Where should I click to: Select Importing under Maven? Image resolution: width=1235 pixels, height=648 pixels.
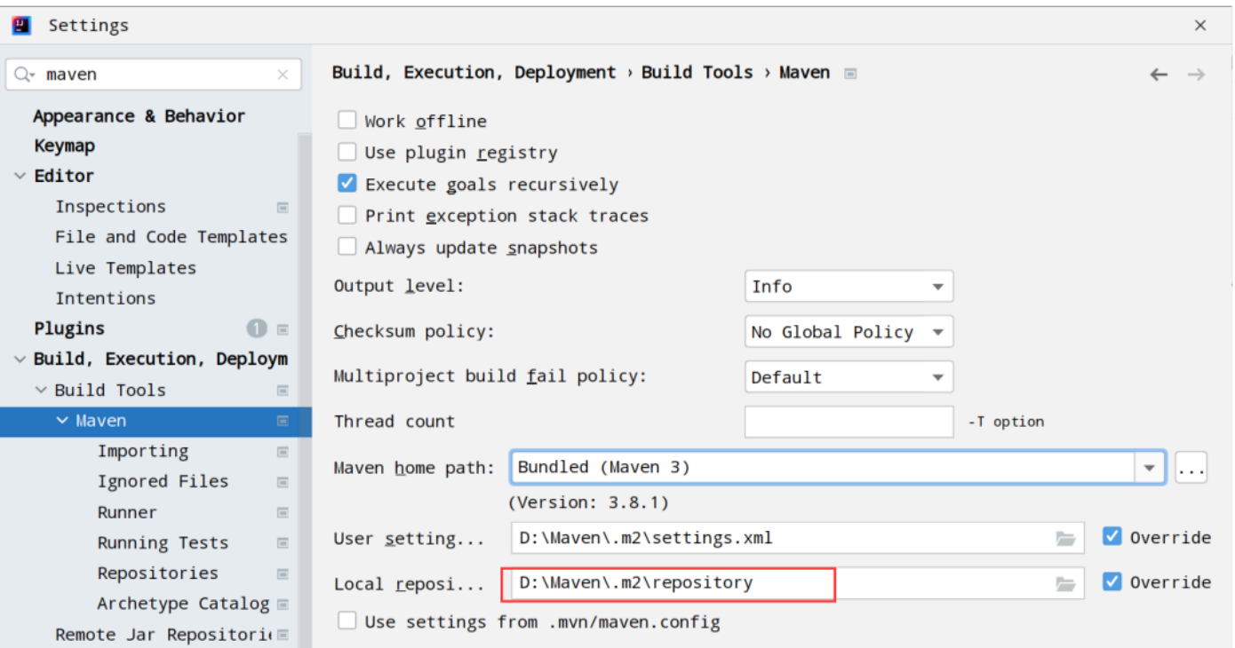[142, 452]
